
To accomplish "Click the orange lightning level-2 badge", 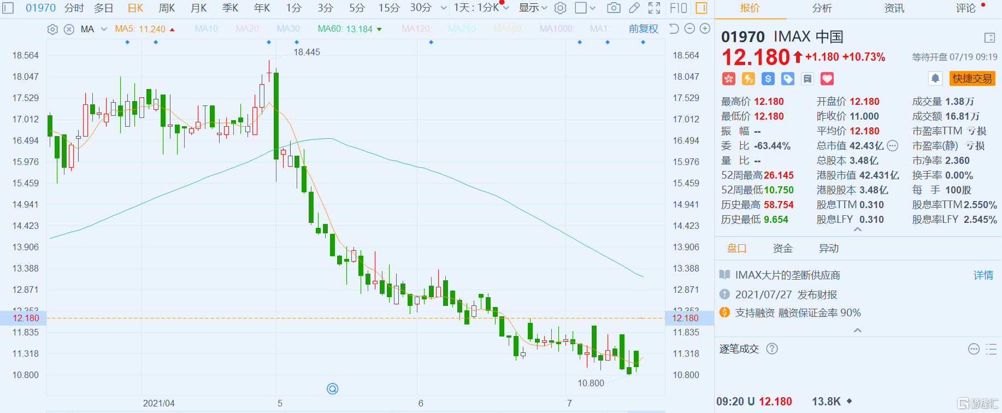I will coord(748,79).
